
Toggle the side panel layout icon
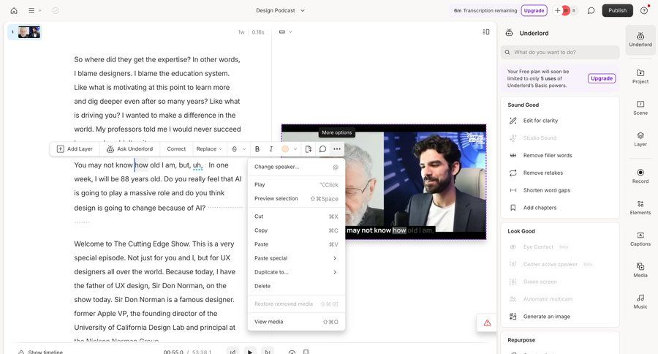[486, 32]
